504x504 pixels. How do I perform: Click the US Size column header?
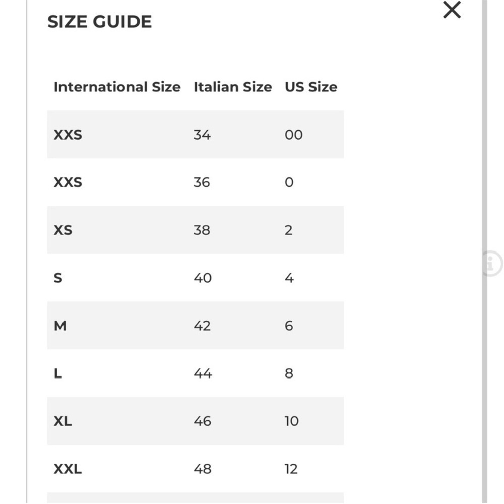pos(310,87)
